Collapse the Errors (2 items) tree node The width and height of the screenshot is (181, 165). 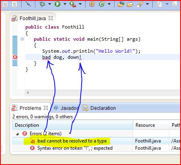pos(17,134)
